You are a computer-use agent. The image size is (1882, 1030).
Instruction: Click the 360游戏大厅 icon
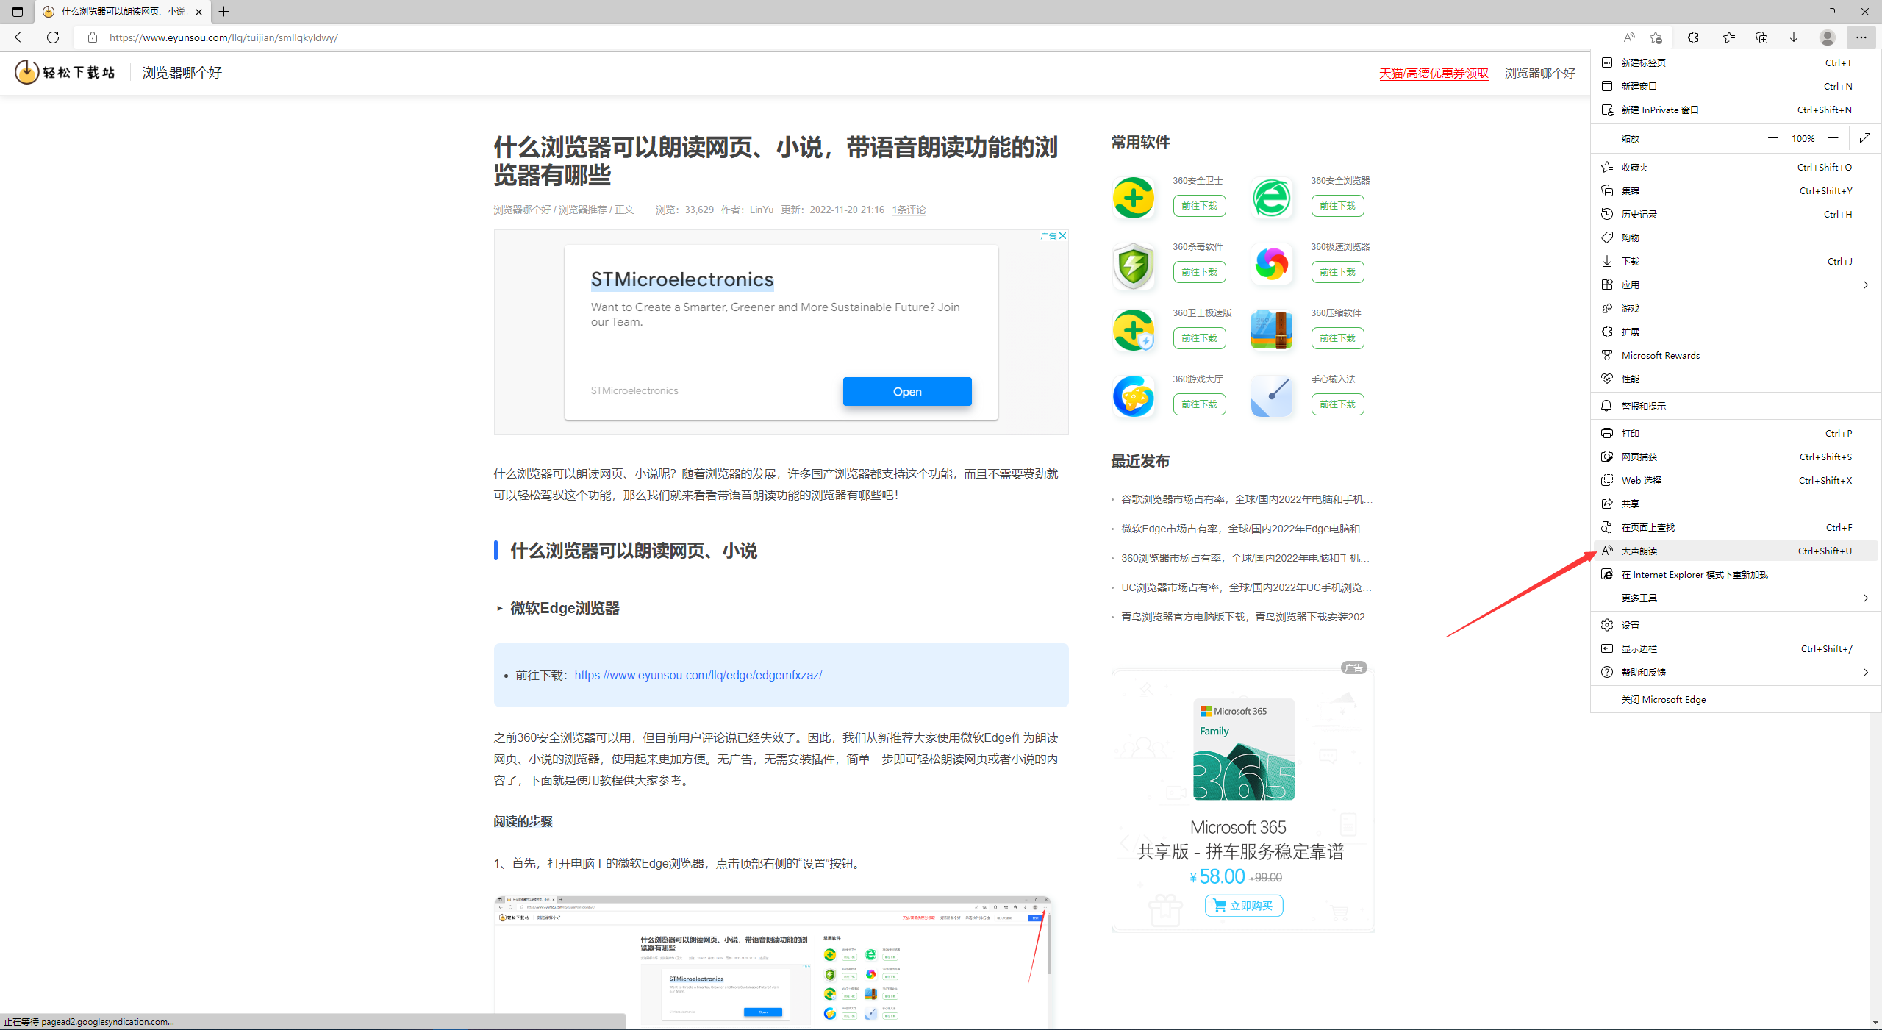pos(1134,397)
